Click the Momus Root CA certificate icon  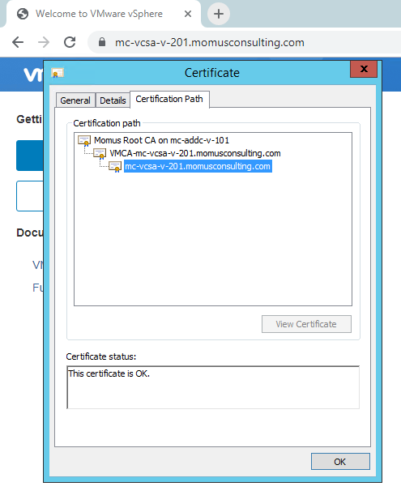point(84,141)
